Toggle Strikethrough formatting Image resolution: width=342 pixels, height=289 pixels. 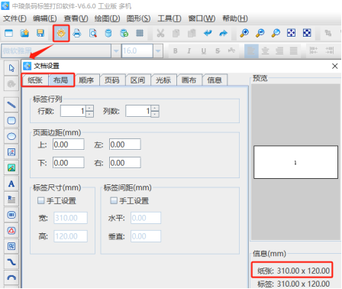[218, 51]
